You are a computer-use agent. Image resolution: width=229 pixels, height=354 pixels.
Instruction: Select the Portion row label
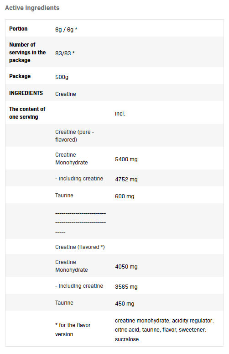point(18,29)
